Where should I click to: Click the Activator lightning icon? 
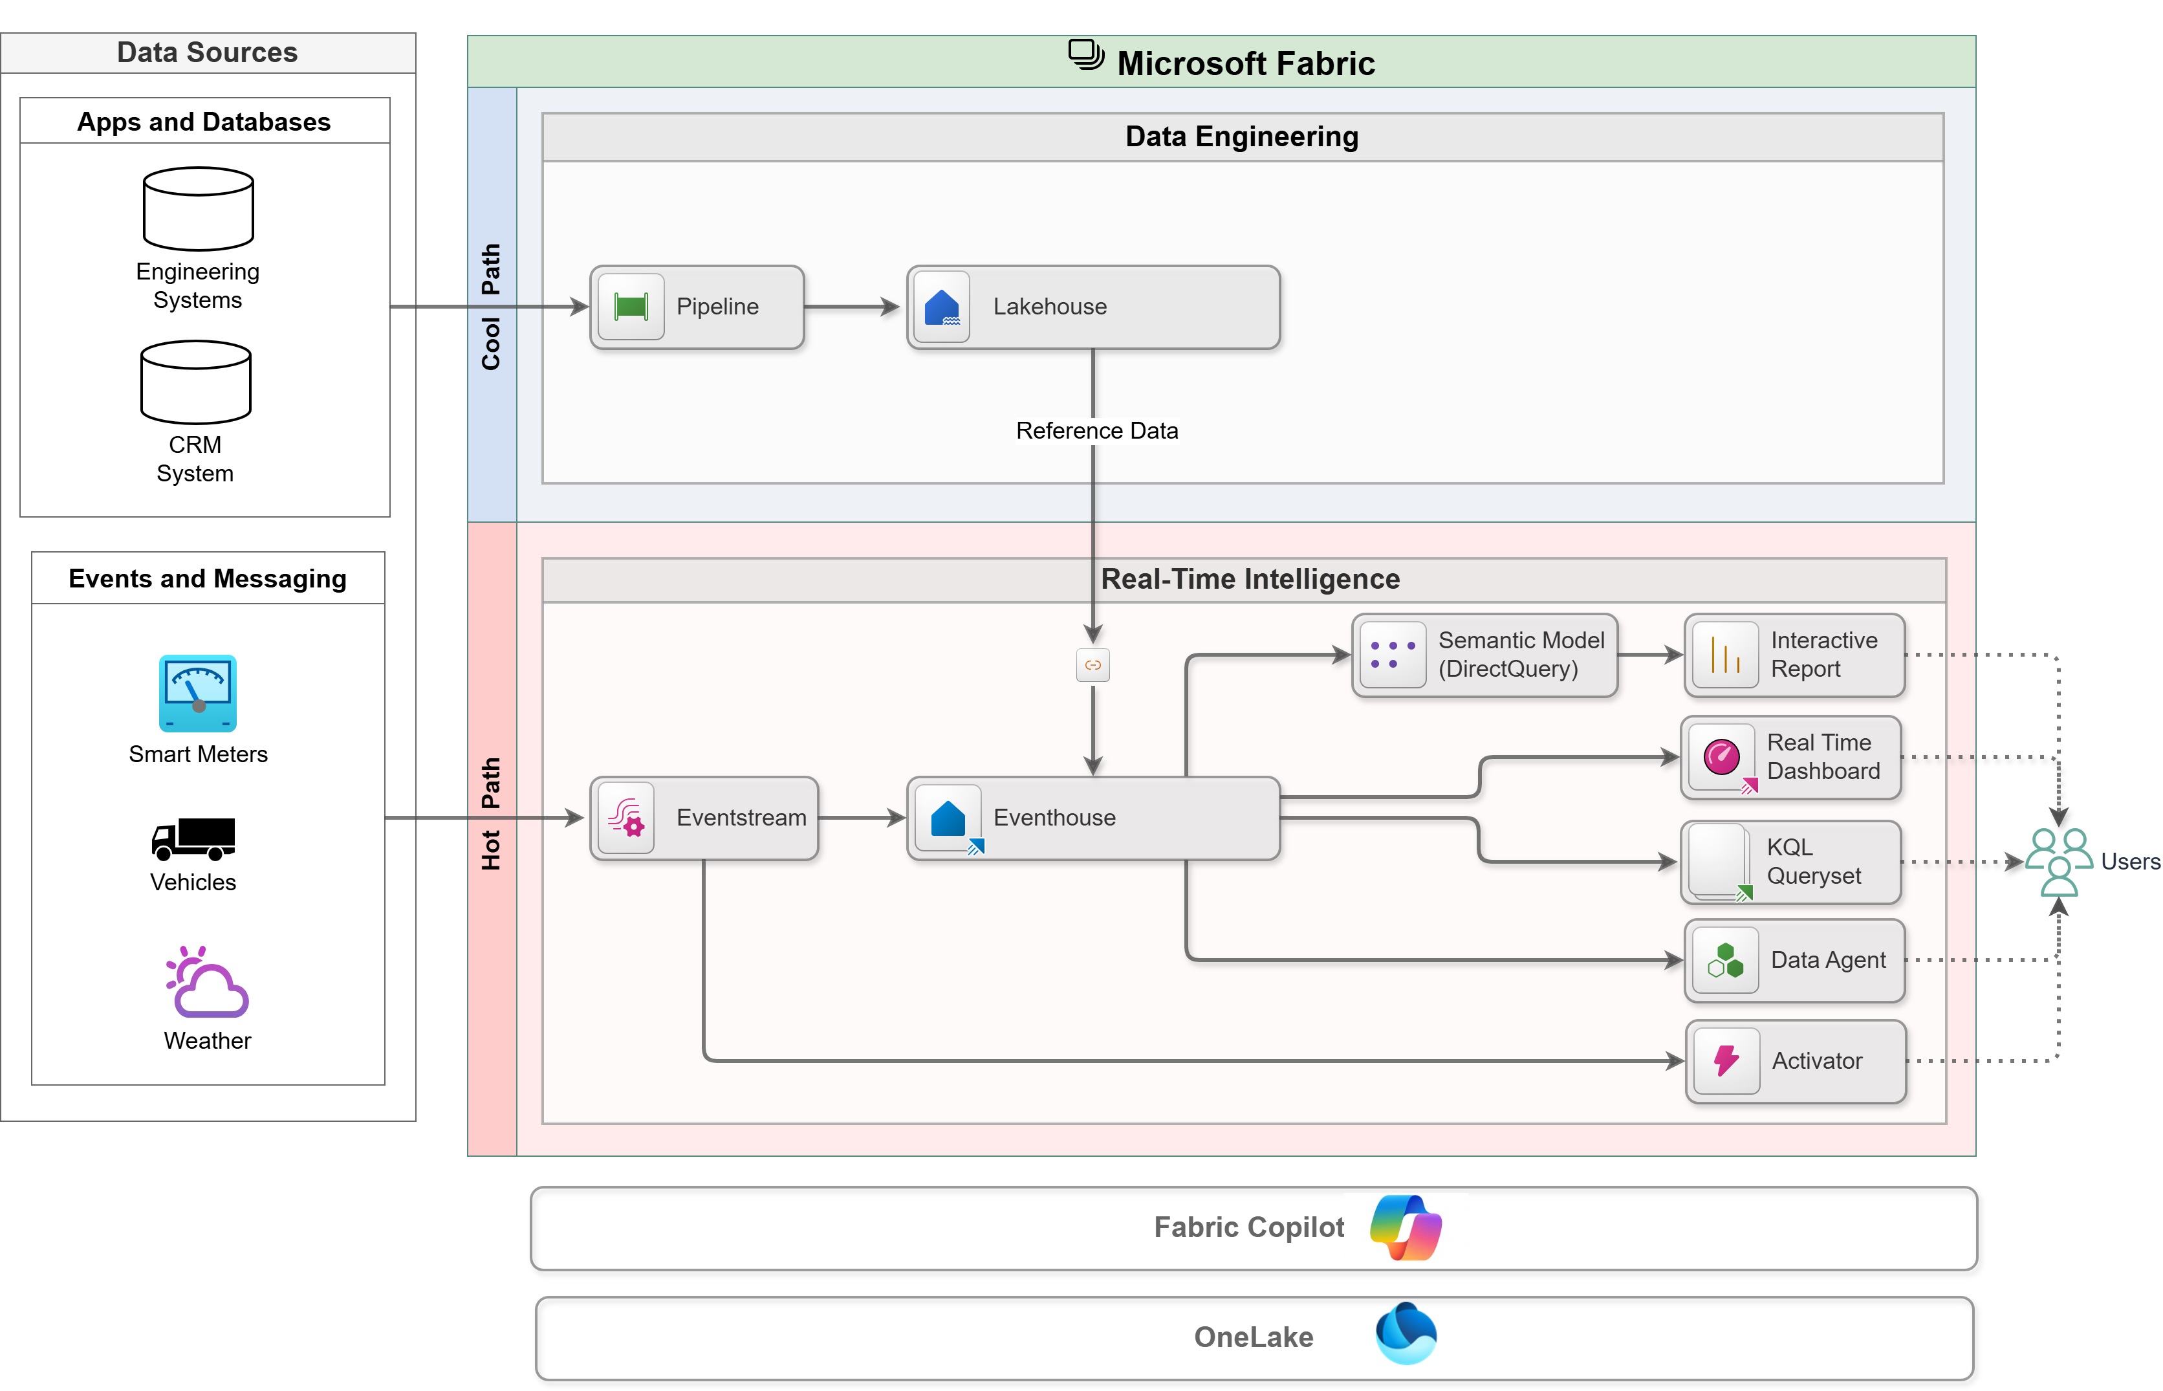coord(1727,1060)
